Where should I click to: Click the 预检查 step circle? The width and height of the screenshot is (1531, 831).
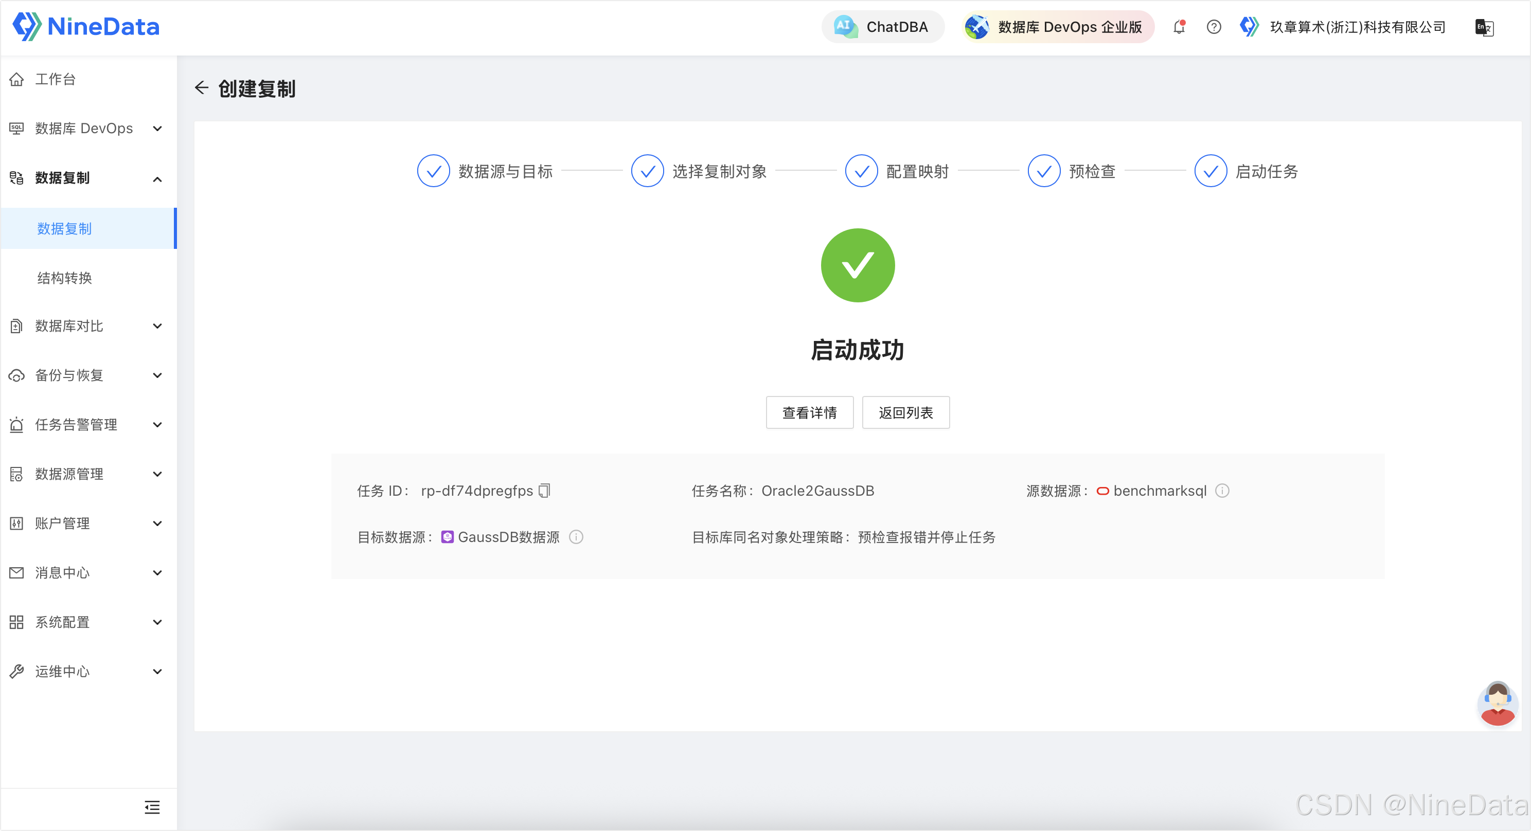(1044, 171)
